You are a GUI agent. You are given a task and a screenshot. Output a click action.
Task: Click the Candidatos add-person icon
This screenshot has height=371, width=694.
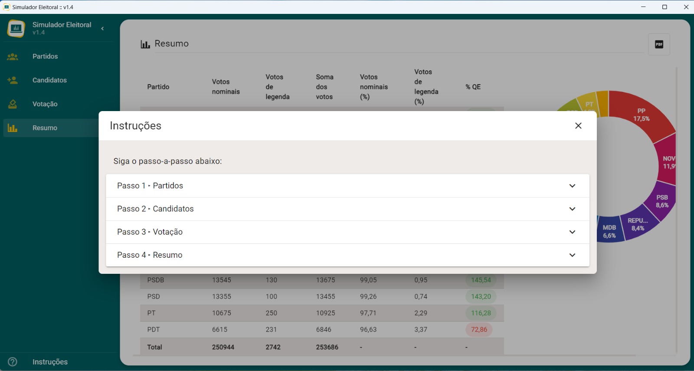[13, 80]
